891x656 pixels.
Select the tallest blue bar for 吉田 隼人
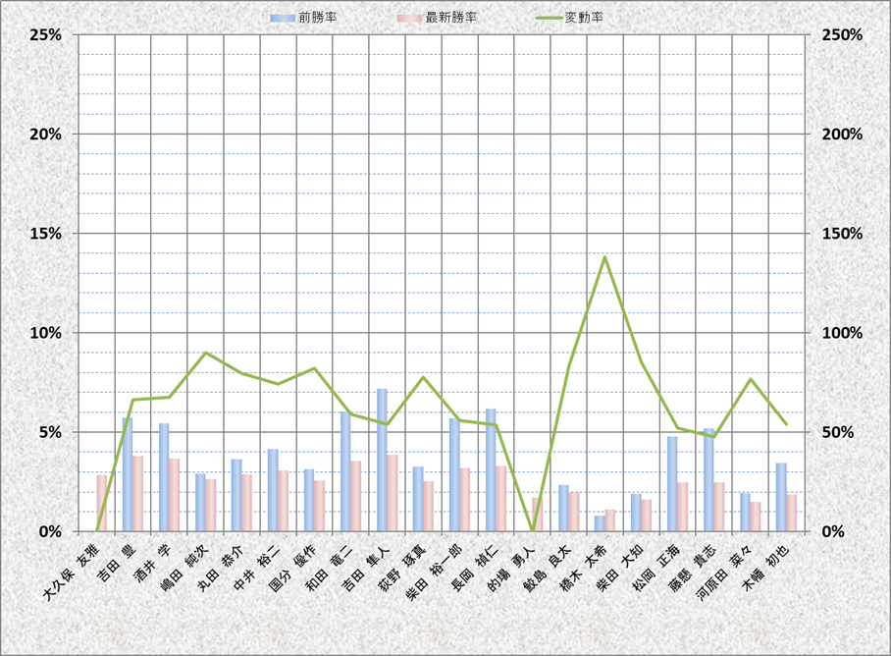(x=382, y=460)
